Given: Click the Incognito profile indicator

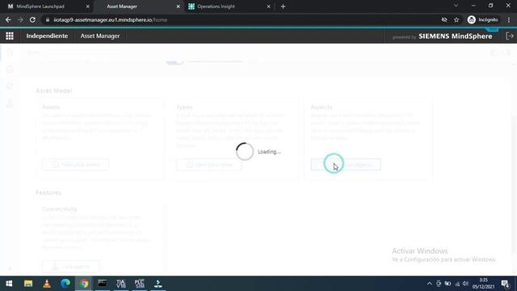Looking at the screenshot, I should pos(483,19).
